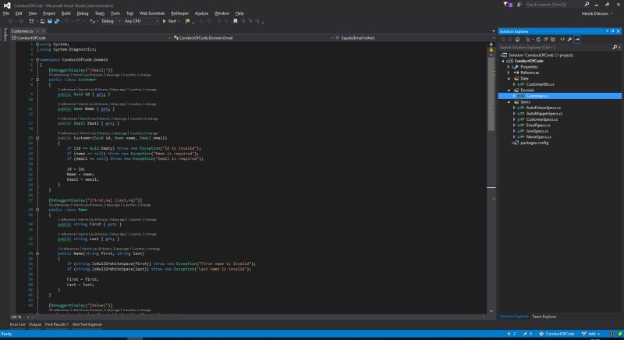Select EmailSpecs.cs in the tree
Image resolution: width=624 pixels, height=340 pixels.
click(538, 126)
